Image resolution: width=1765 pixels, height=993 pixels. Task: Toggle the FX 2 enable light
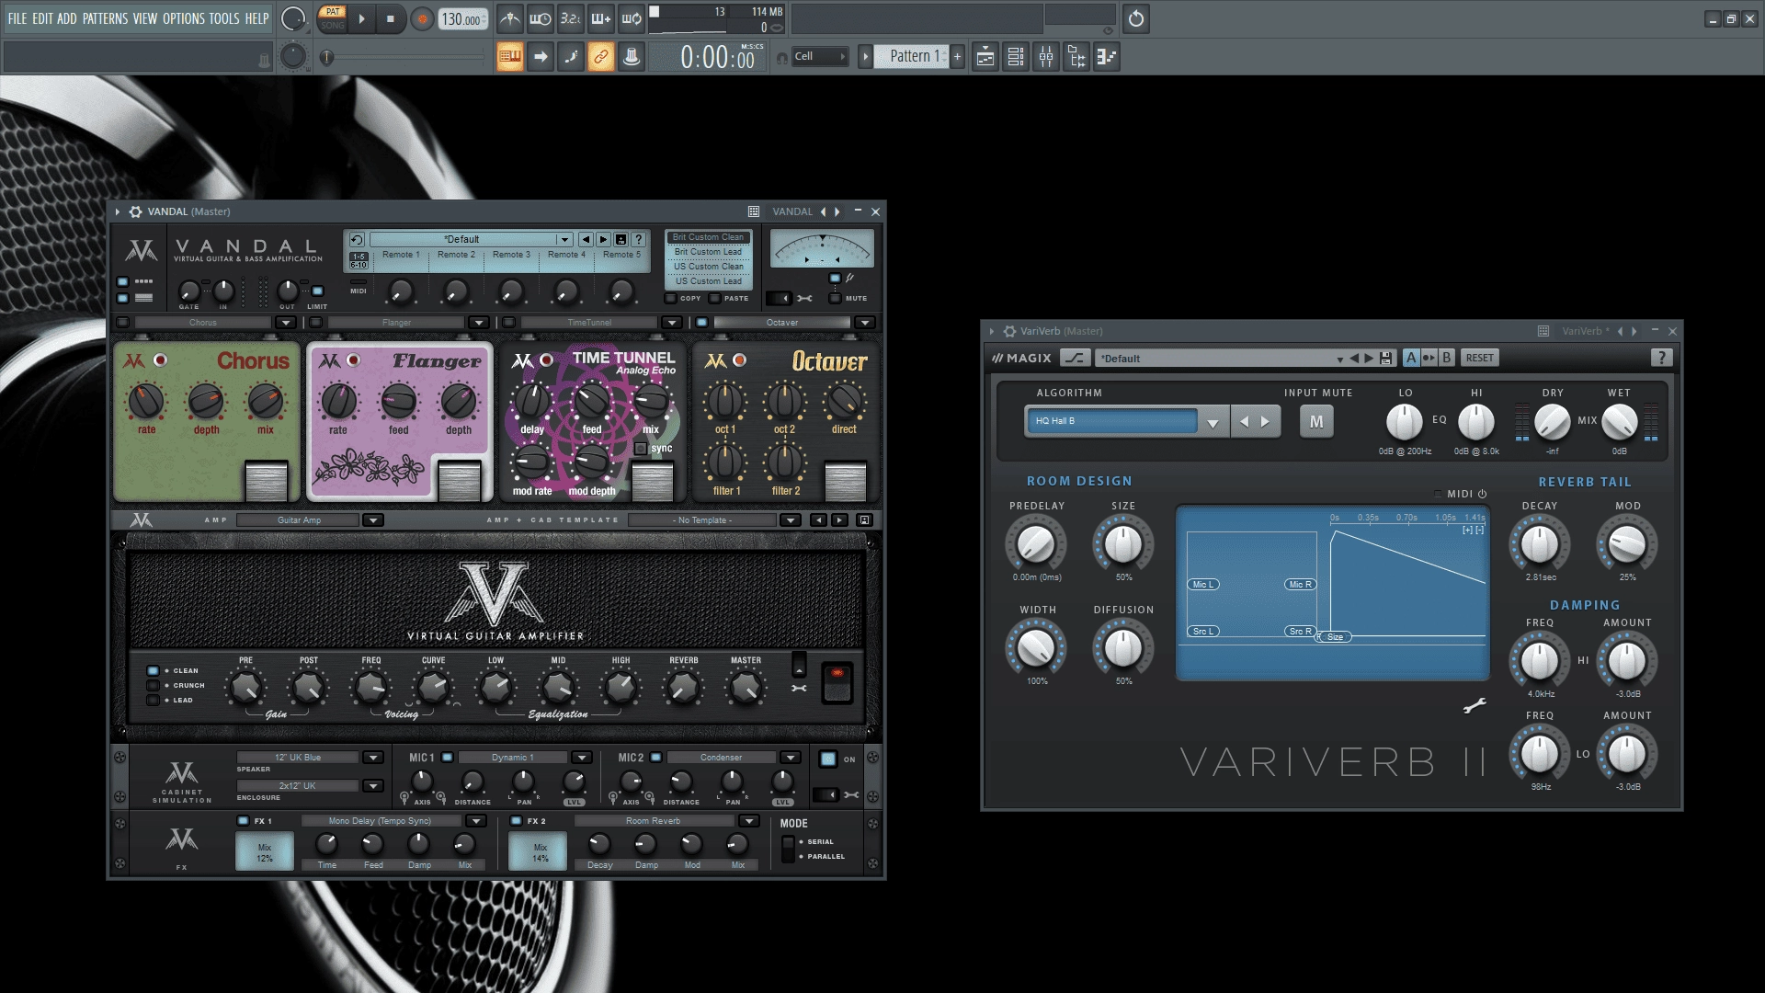[x=516, y=821]
